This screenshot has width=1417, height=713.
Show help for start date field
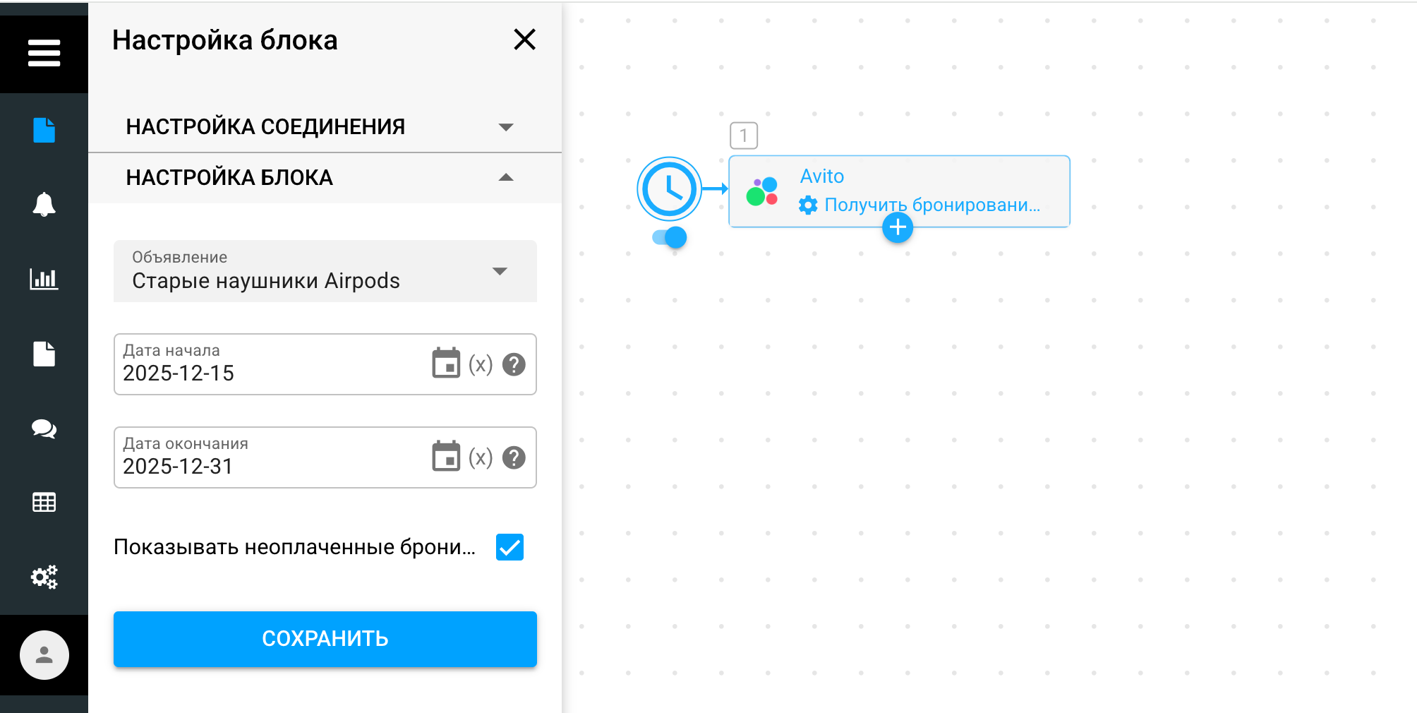coord(514,364)
